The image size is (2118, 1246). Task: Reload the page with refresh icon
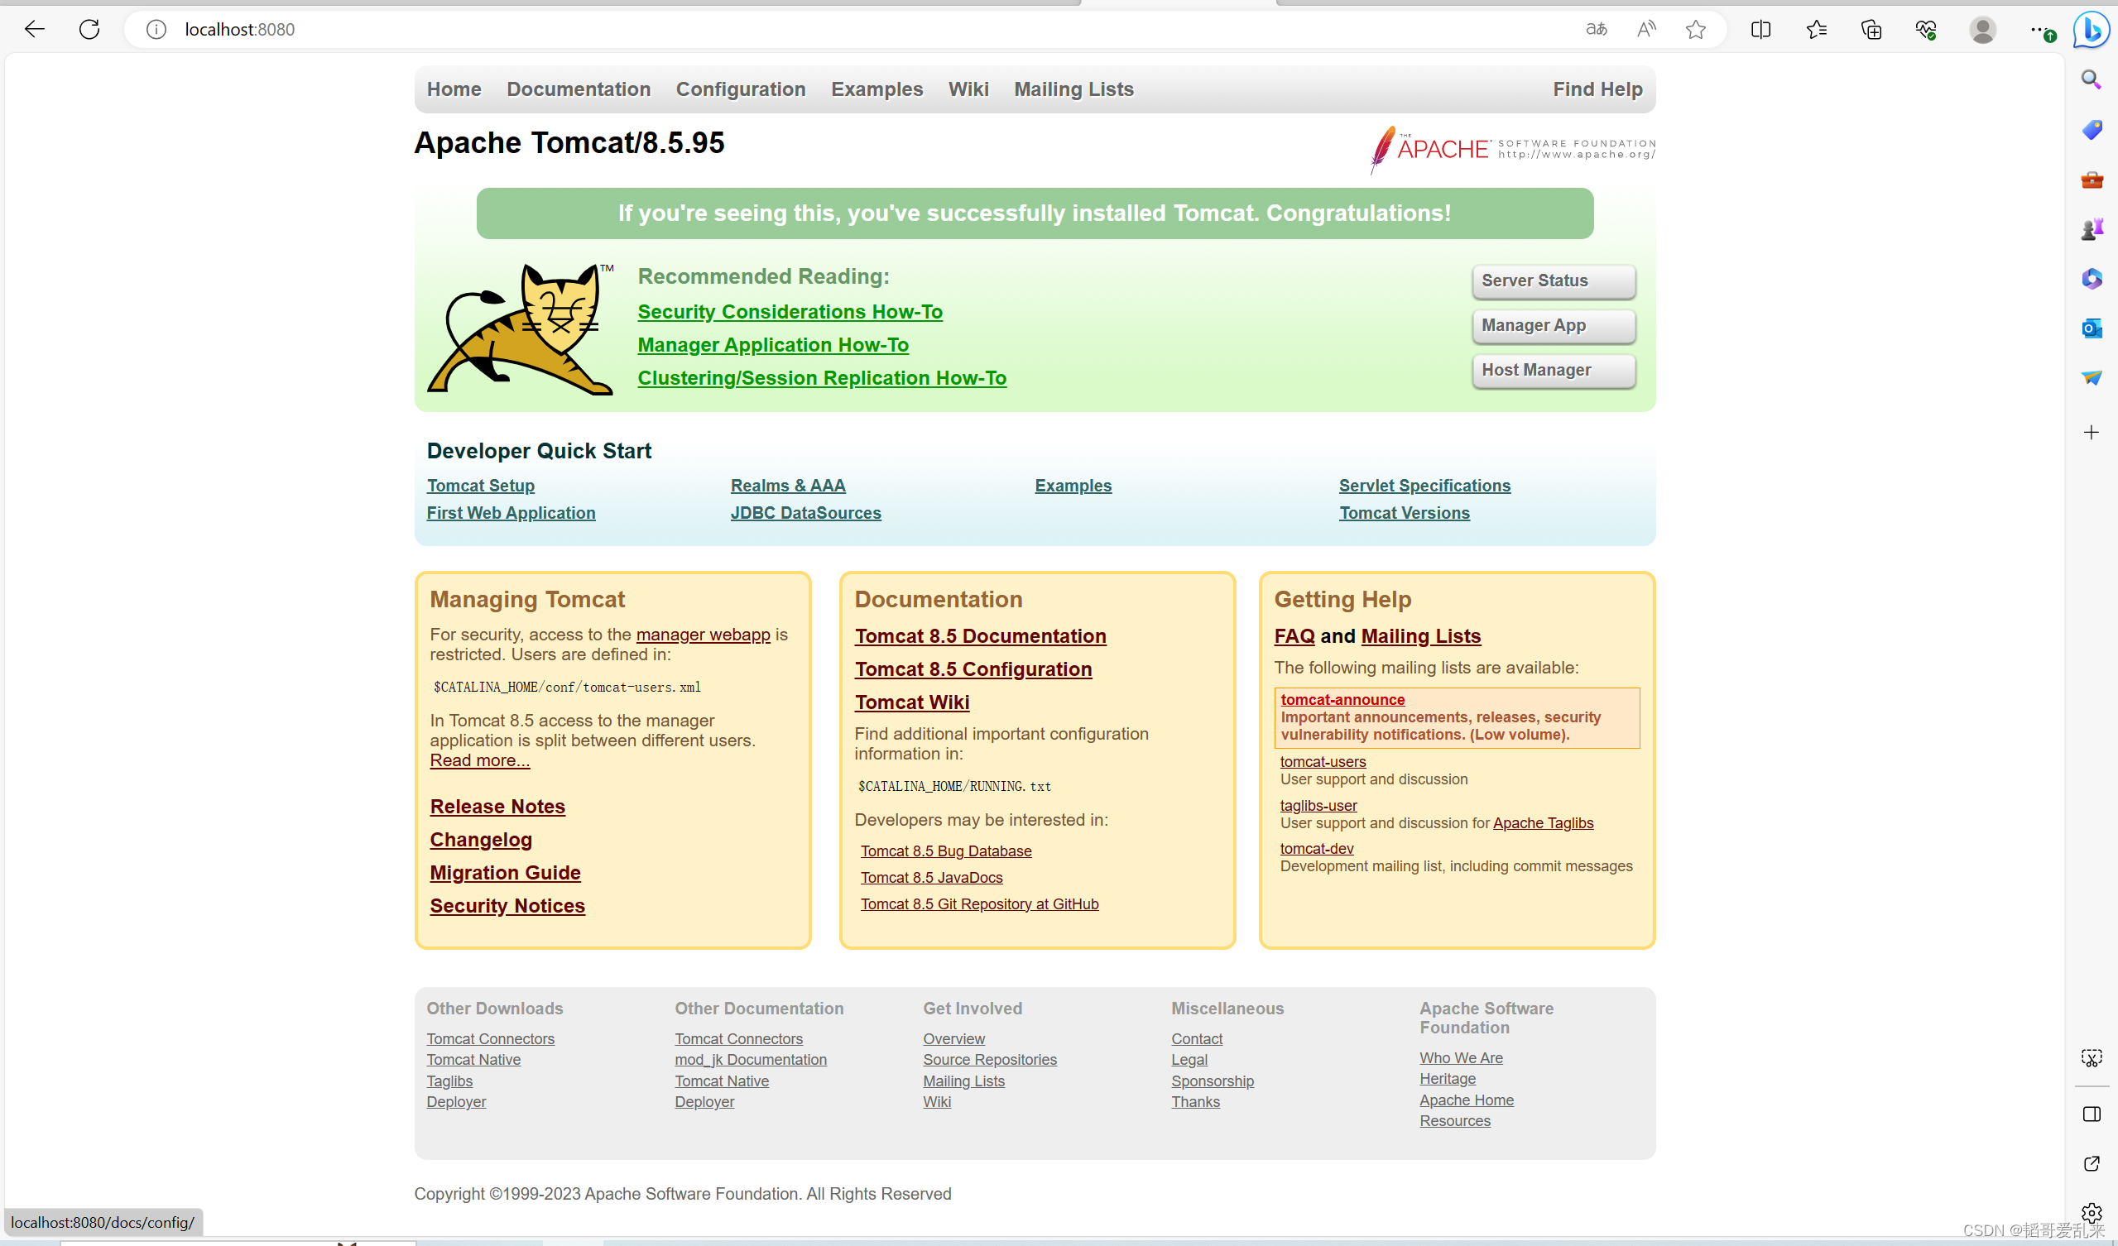(x=89, y=30)
